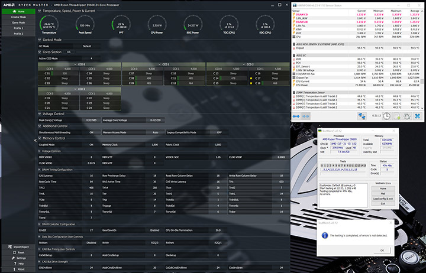This screenshot has width=426, height=273.
Task: Click Load config & exit button
Action: click(383, 199)
